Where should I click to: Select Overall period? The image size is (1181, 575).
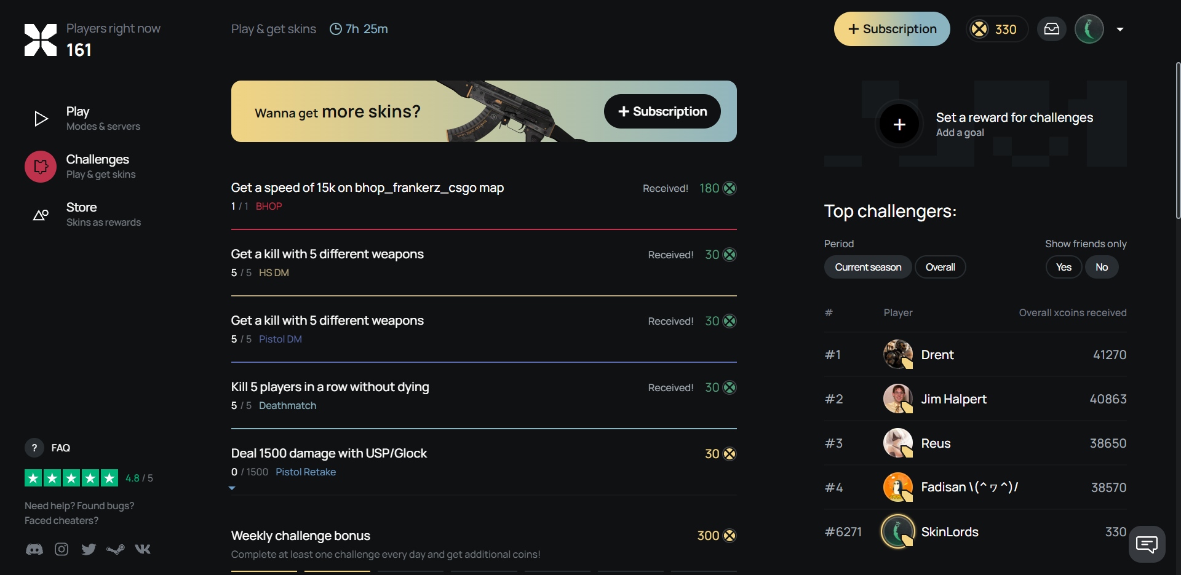940,267
